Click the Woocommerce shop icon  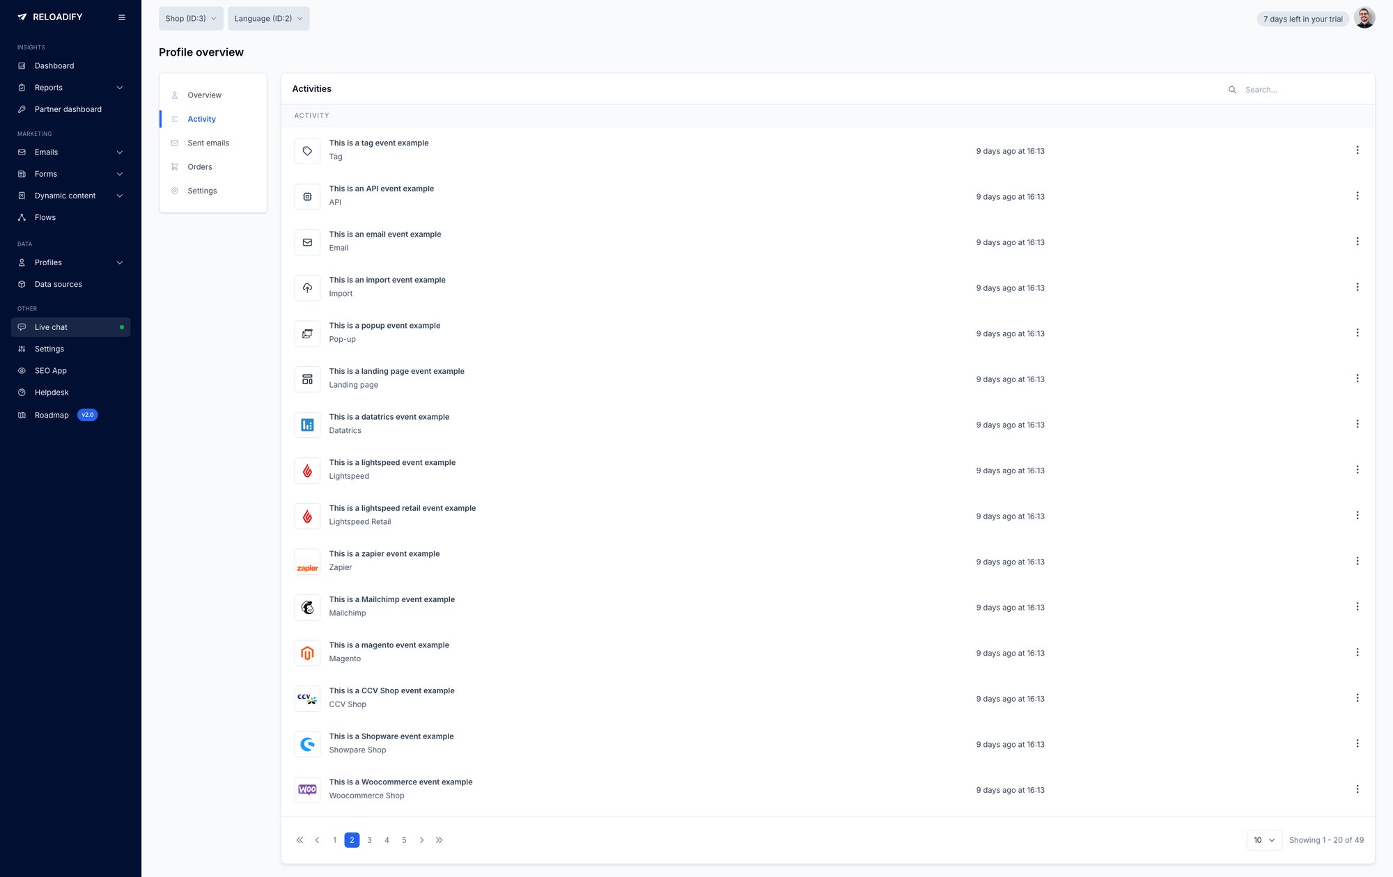pos(306,789)
